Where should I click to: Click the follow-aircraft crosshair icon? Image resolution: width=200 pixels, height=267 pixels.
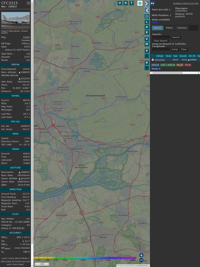[147, 16]
